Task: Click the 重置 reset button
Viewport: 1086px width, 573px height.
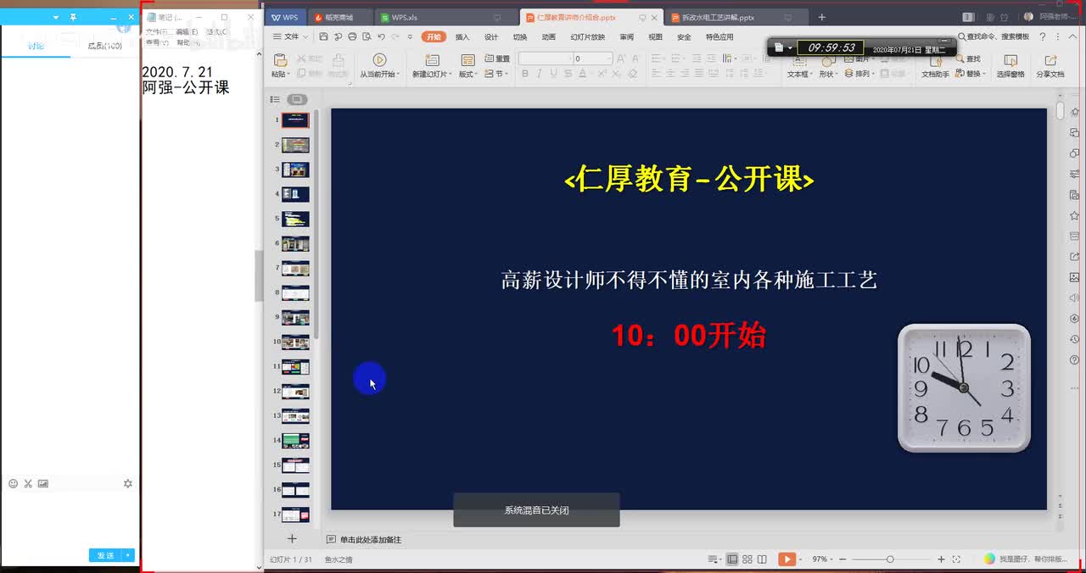Action: click(x=497, y=58)
